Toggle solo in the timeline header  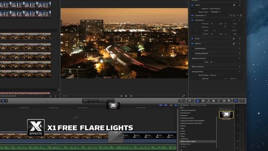click(171, 105)
